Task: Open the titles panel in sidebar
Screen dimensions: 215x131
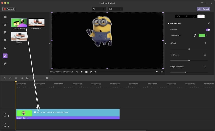Action: click(x=5, y=25)
